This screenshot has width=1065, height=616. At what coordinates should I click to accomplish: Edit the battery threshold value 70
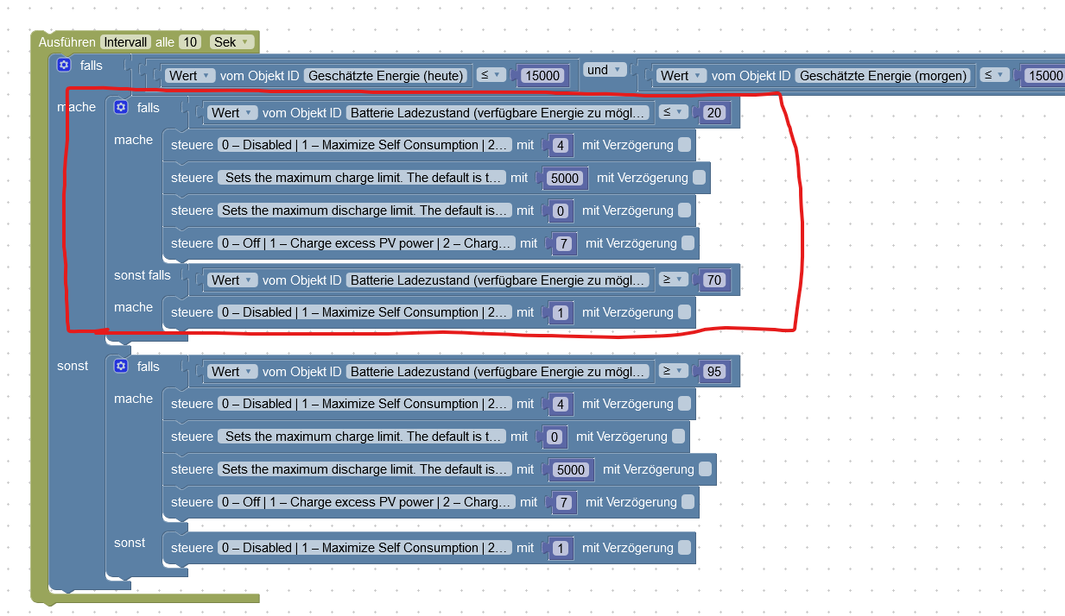click(x=713, y=280)
